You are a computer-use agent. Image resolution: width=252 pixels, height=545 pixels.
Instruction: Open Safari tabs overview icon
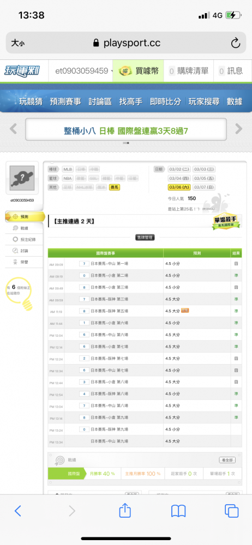(231, 511)
